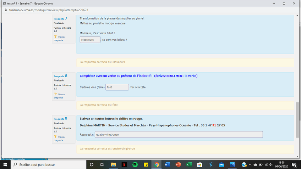Click the page vertical scrollbar thumb
This screenshot has width=301, height=169.
tap(297, 120)
